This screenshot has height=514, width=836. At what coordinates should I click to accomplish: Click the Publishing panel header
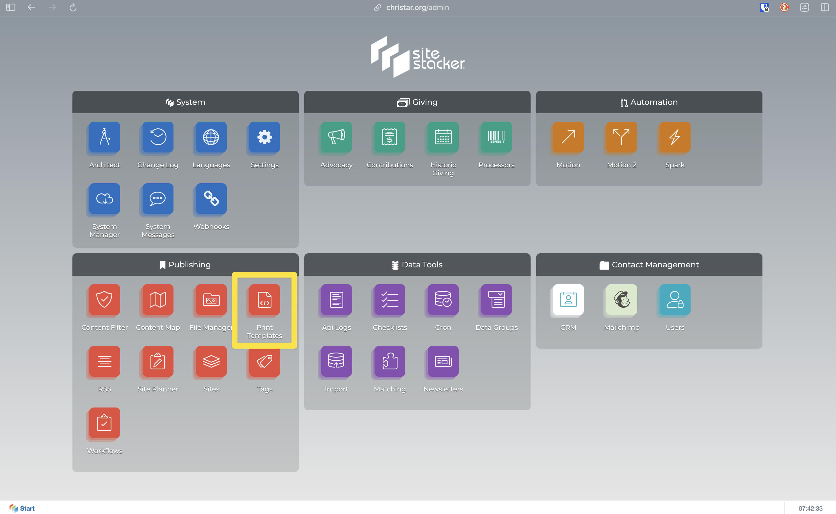tap(185, 265)
